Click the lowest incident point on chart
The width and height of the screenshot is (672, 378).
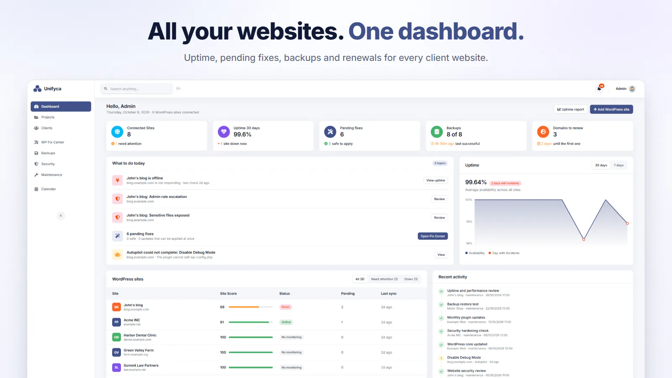tap(584, 239)
